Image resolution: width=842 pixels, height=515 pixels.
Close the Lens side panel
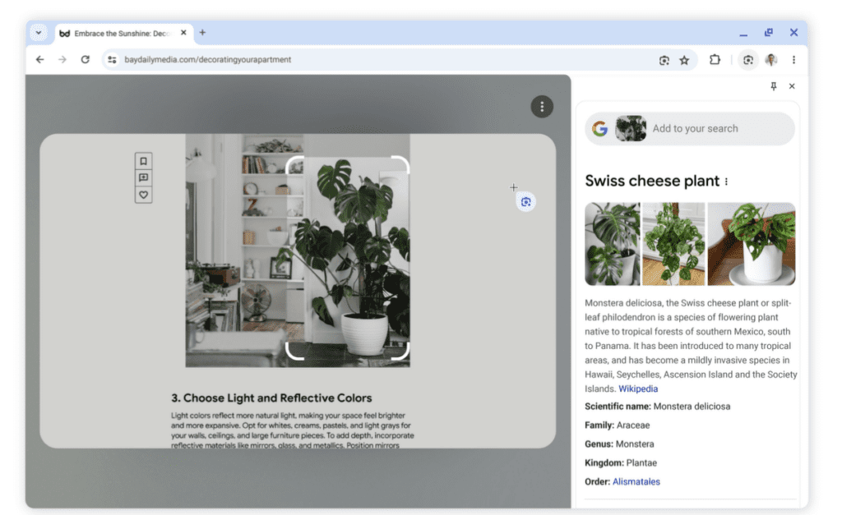click(792, 86)
